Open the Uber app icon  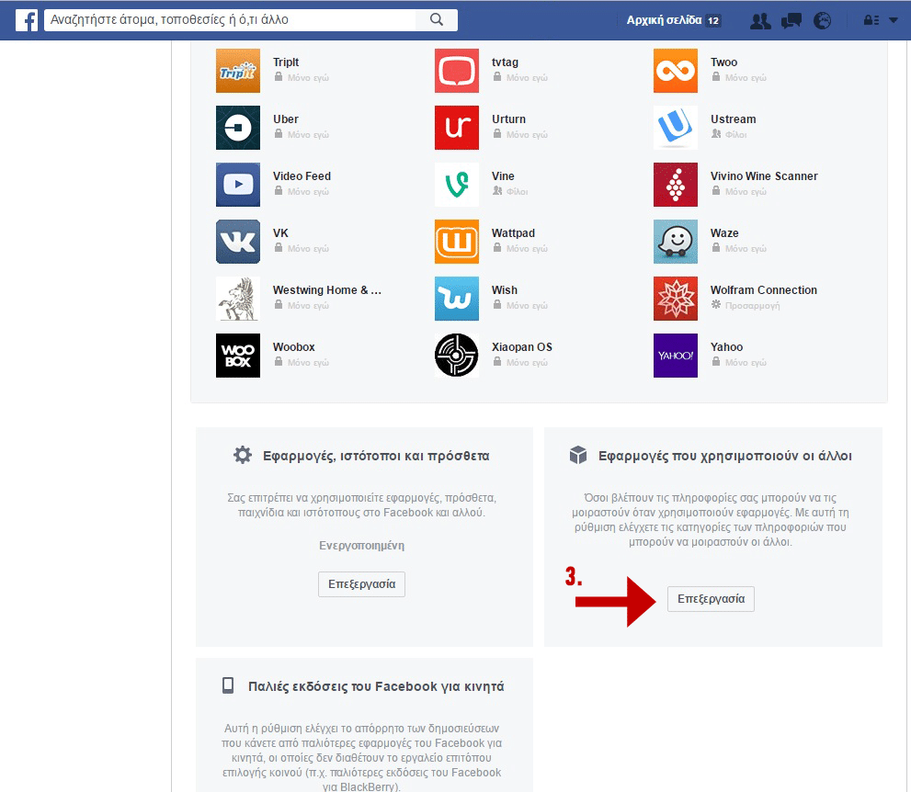tap(238, 128)
